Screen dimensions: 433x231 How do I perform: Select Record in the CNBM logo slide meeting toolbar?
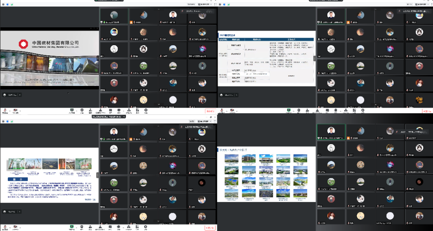coord(119,110)
